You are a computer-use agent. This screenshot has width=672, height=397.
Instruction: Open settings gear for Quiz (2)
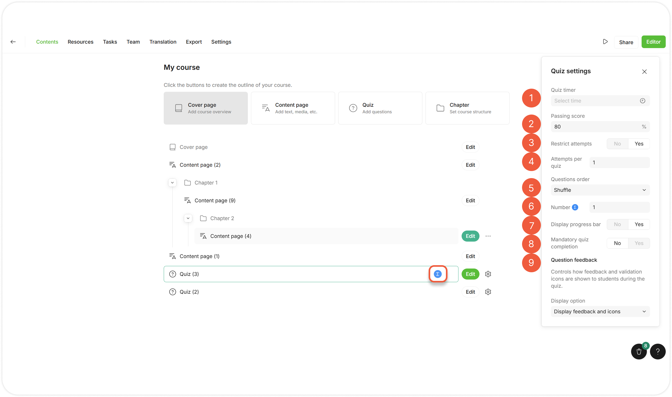point(488,292)
